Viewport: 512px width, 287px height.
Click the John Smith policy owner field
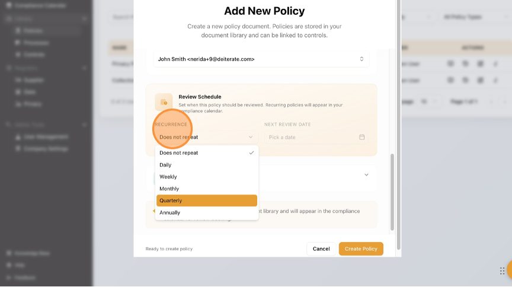tap(255, 59)
